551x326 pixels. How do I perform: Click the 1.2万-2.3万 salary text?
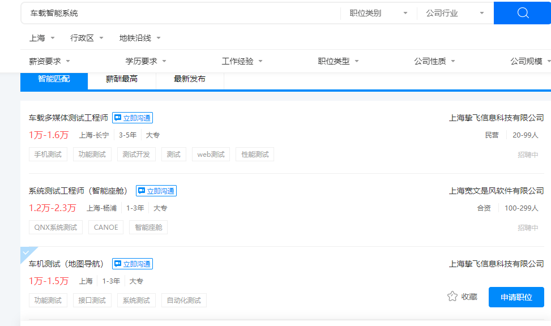click(x=52, y=208)
